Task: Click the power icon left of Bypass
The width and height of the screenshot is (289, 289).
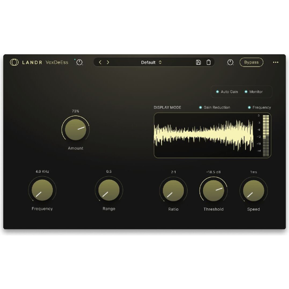Action: pyautogui.click(x=230, y=62)
